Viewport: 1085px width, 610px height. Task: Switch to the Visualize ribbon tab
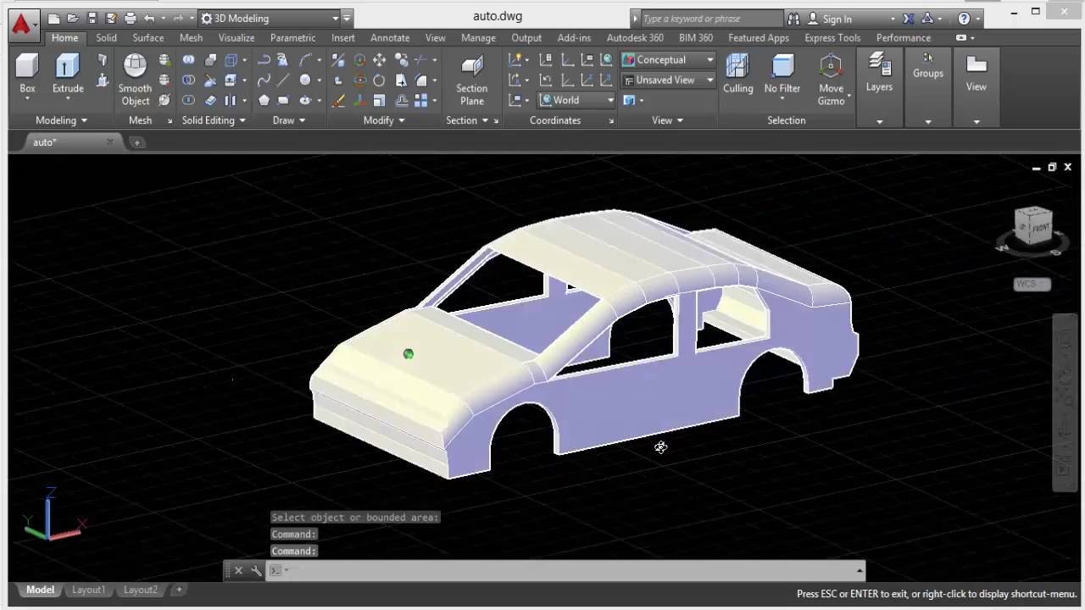(236, 37)
